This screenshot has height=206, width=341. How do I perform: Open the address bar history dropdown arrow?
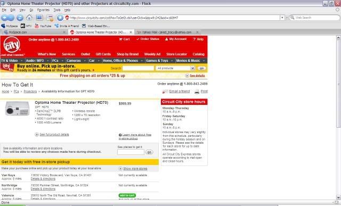click(x=282, y=18)
